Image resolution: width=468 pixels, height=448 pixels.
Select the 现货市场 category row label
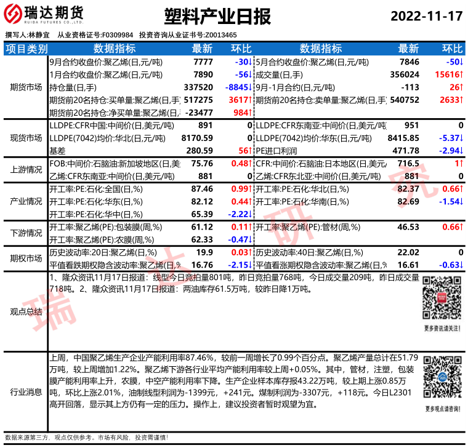25,138
